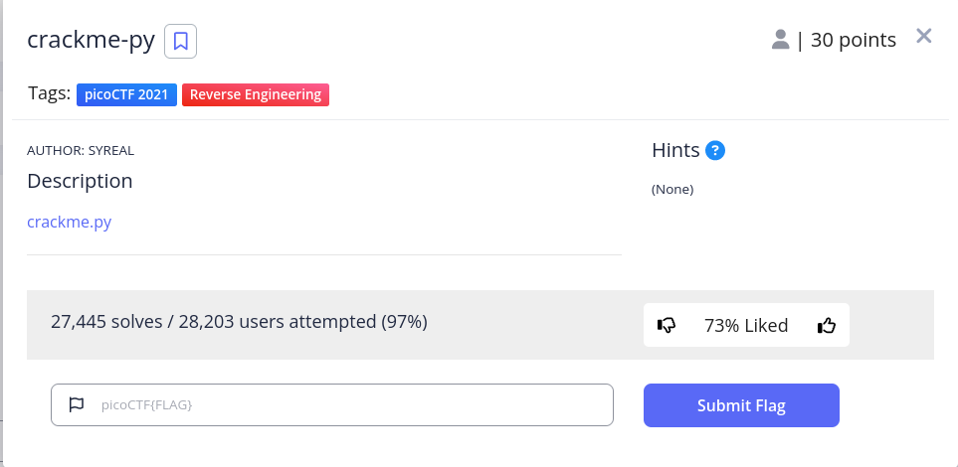The width and height of the screenshot is (958, 467).
Task: Click the 30 points label
Action: click(853, 41)
